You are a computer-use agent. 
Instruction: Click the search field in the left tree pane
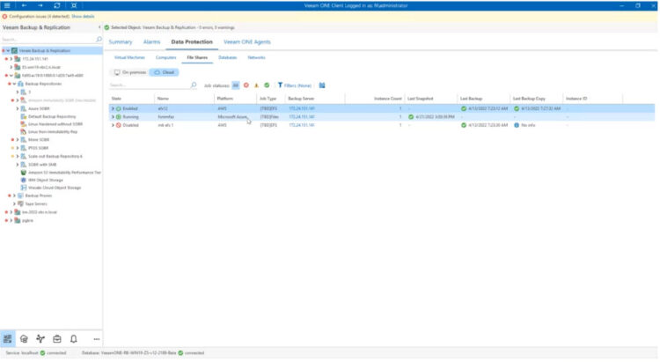(48, 39)
